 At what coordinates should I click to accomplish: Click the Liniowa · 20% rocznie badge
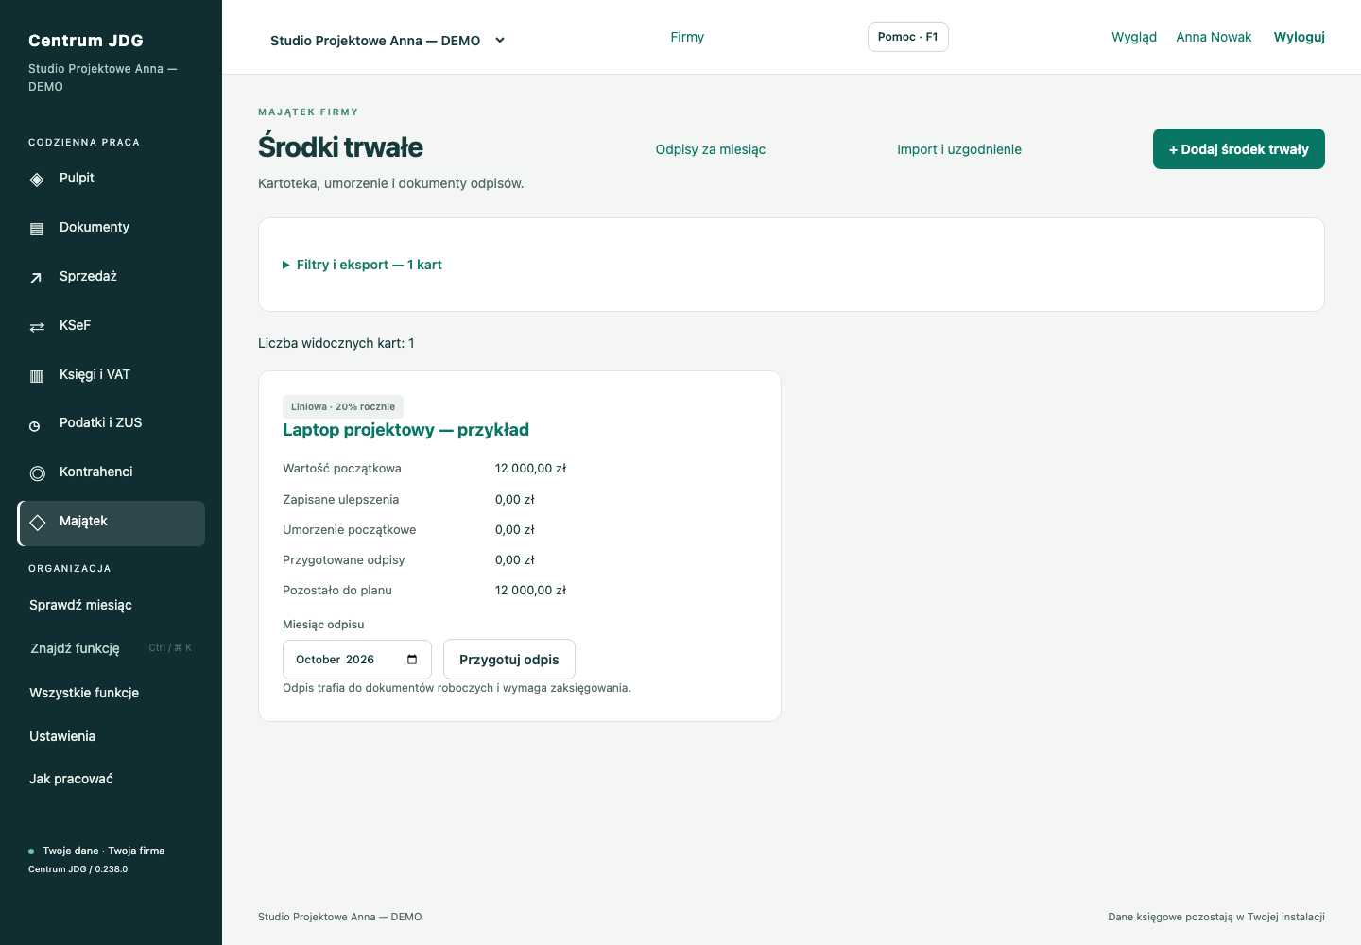pos(343,406)
